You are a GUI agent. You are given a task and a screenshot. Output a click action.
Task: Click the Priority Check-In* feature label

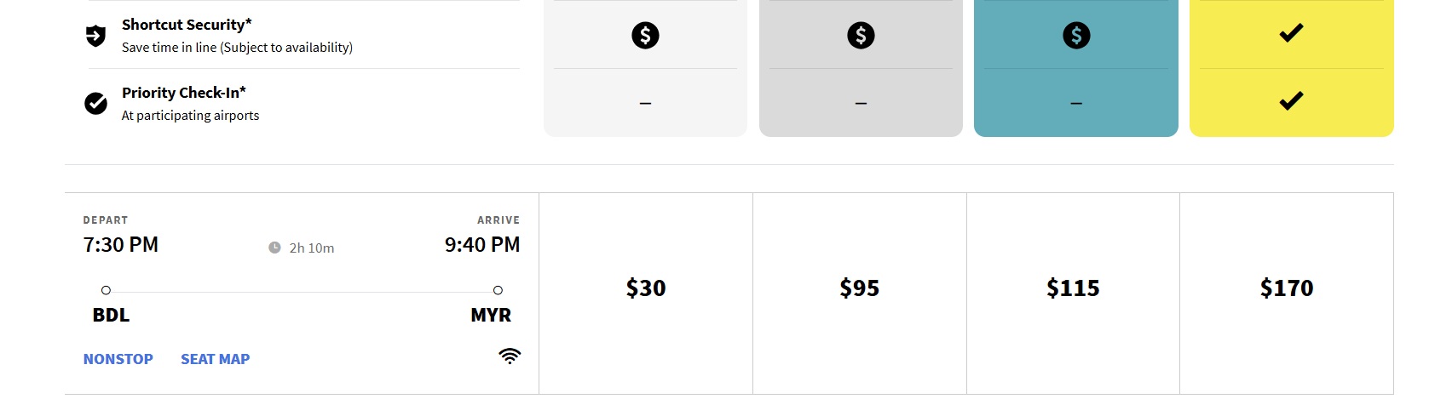click(184, 93)
